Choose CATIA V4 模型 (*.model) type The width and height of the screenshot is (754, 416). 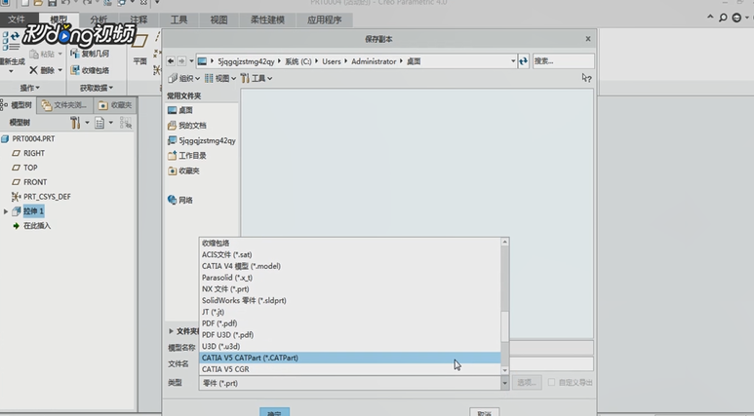349,266
